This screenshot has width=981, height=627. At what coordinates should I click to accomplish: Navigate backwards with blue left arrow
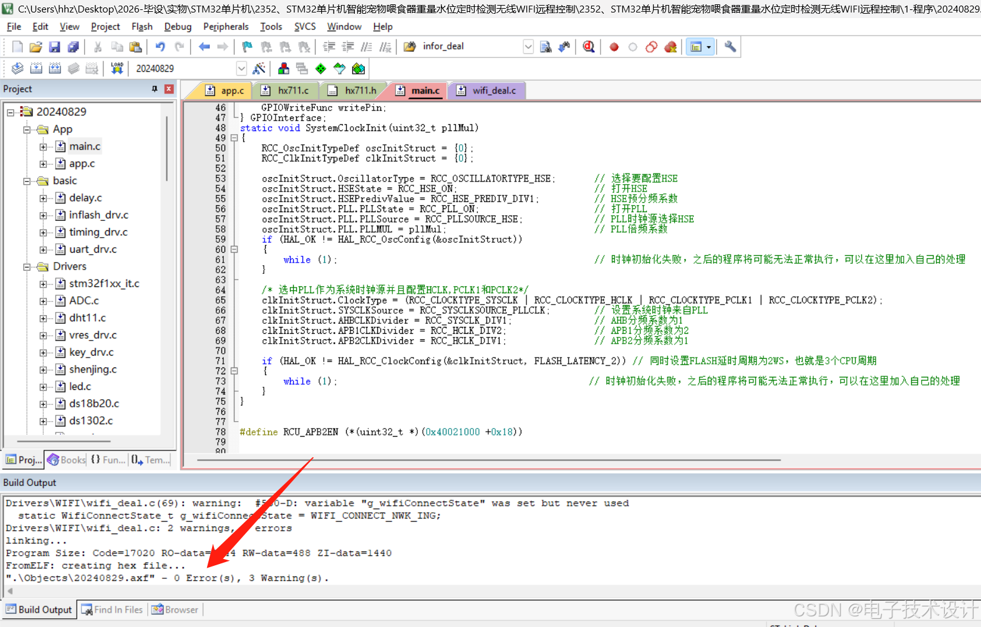click(x=204, y=47)
